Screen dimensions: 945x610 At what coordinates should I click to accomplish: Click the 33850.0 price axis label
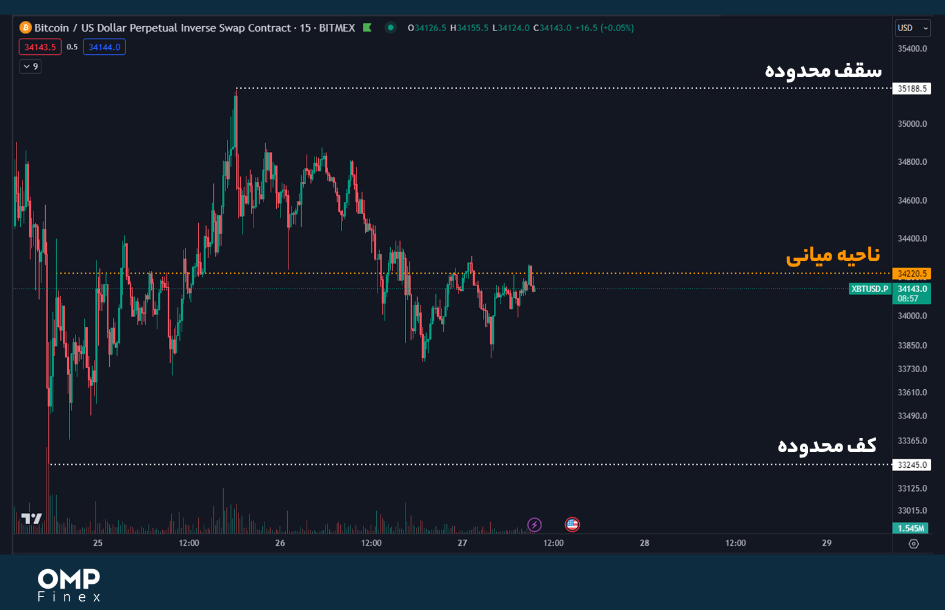[912, 345]
